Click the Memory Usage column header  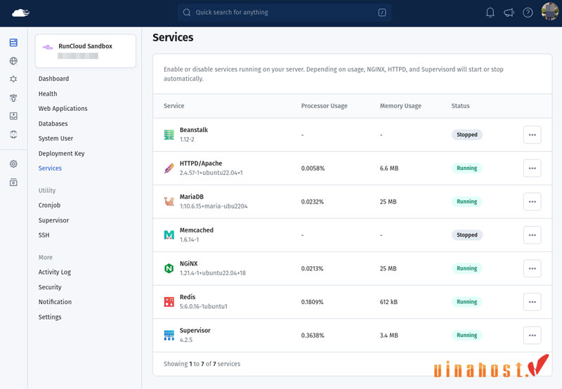(400, 105)
